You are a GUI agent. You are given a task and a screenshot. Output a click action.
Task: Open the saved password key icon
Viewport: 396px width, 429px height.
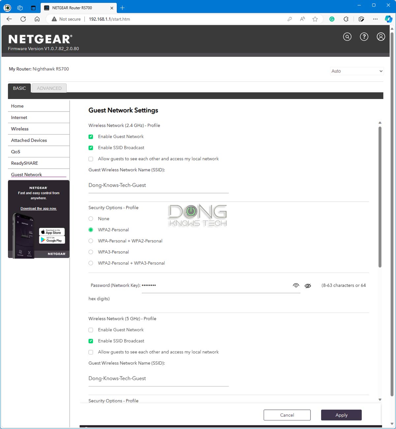pos(289,19)
